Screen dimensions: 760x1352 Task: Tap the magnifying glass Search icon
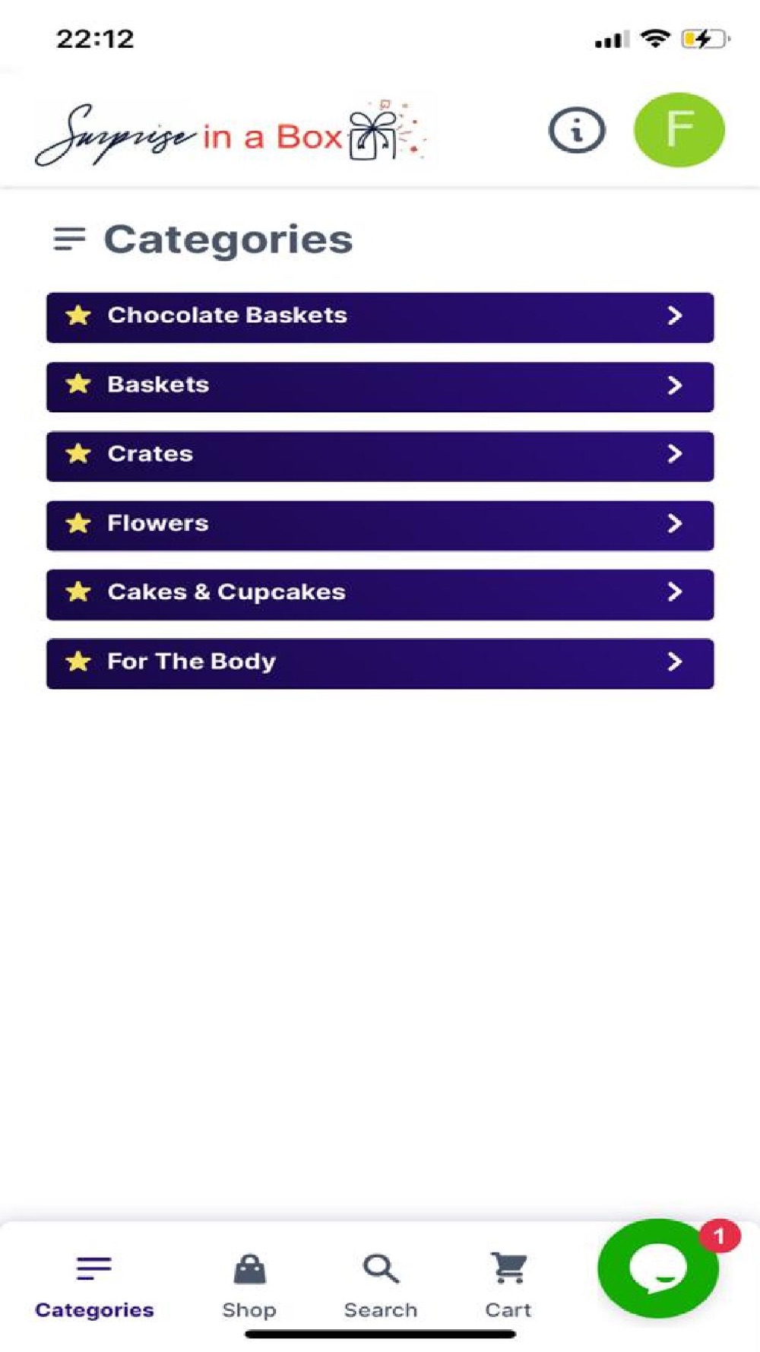click(x=381, y=1268)
